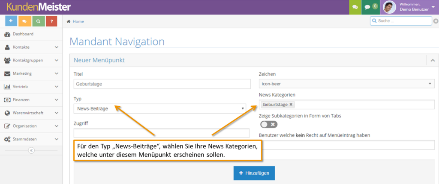The height and width of the screenshot is (184, 439).
Task: Clear the search field with the x icon
Action: [436, 21]
